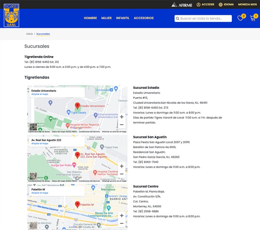
Task: Click phone number Tel. (81) 2558-9886
Action: [146, 211]
